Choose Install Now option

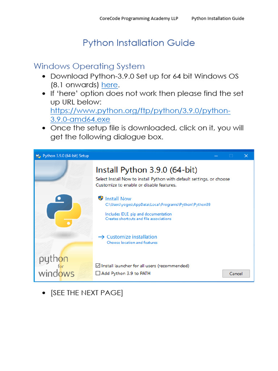click(x=118, y=199)
